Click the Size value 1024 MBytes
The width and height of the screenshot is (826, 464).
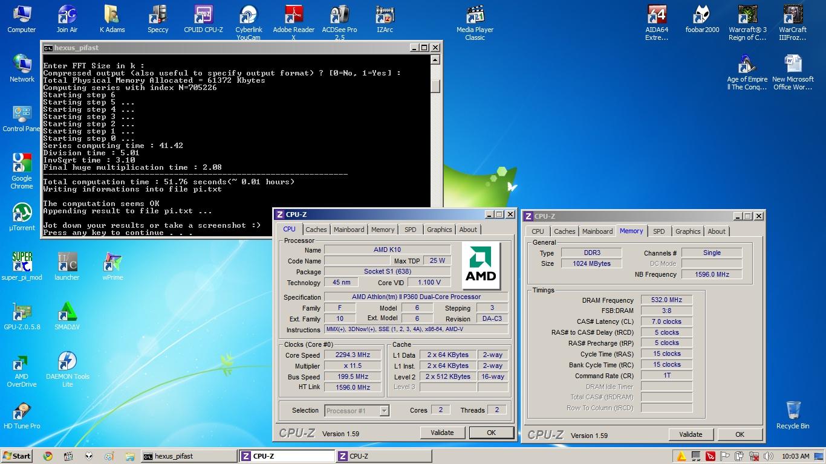click(x=591, y=263)
